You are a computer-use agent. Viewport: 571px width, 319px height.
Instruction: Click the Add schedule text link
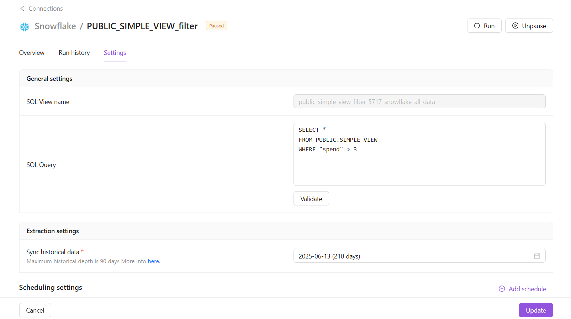(x=527, y=289)
